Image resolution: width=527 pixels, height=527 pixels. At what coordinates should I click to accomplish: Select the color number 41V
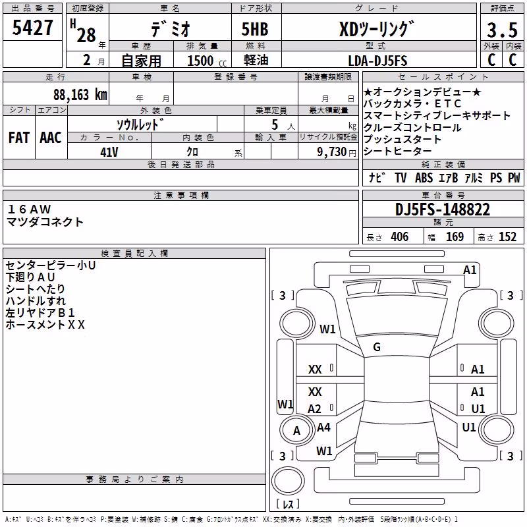point(109,152)
